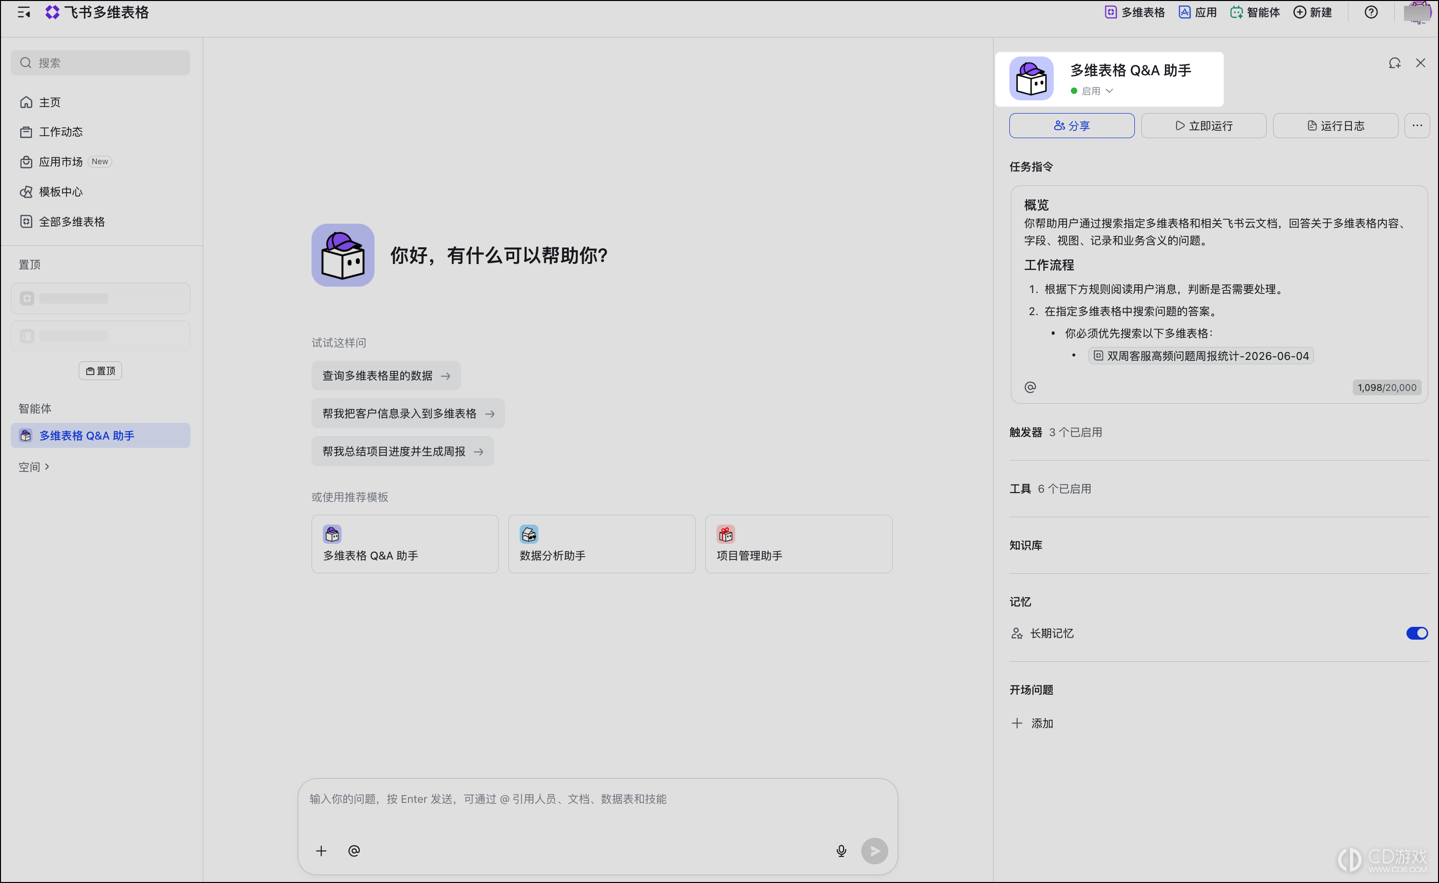Open 工作动态 in the sidebar
The image size is (1439, 883).
pyautogui.click(x=100, y=132)
